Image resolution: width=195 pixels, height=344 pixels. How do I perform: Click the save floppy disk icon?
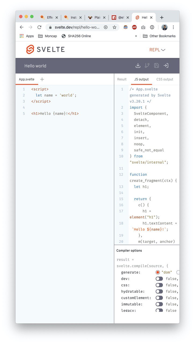[x=156, y=66]
